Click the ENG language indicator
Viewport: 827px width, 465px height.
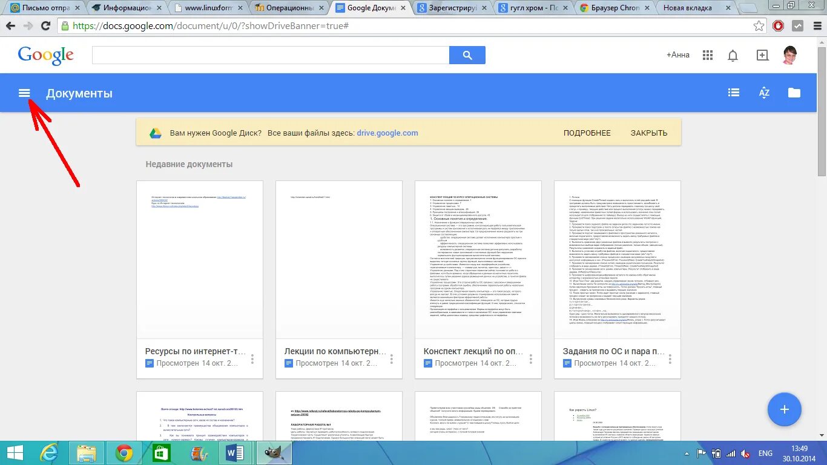point(765,453)
